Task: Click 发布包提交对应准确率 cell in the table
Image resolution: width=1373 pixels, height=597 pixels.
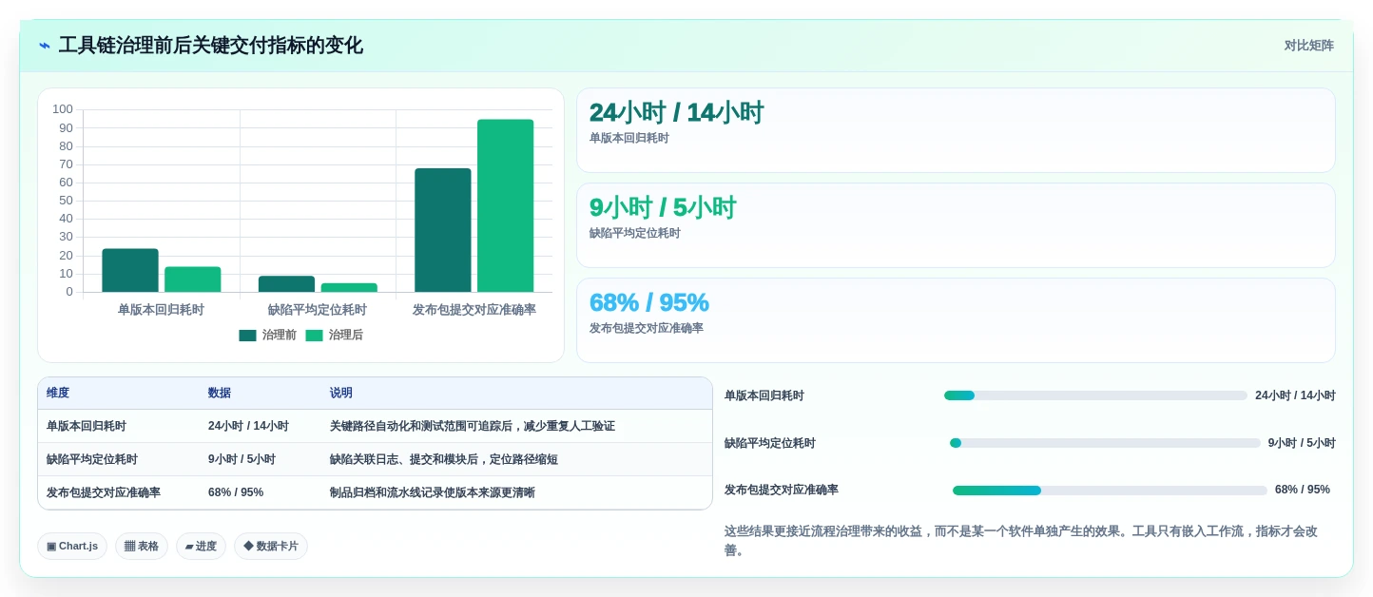Action: coord(104,493)
